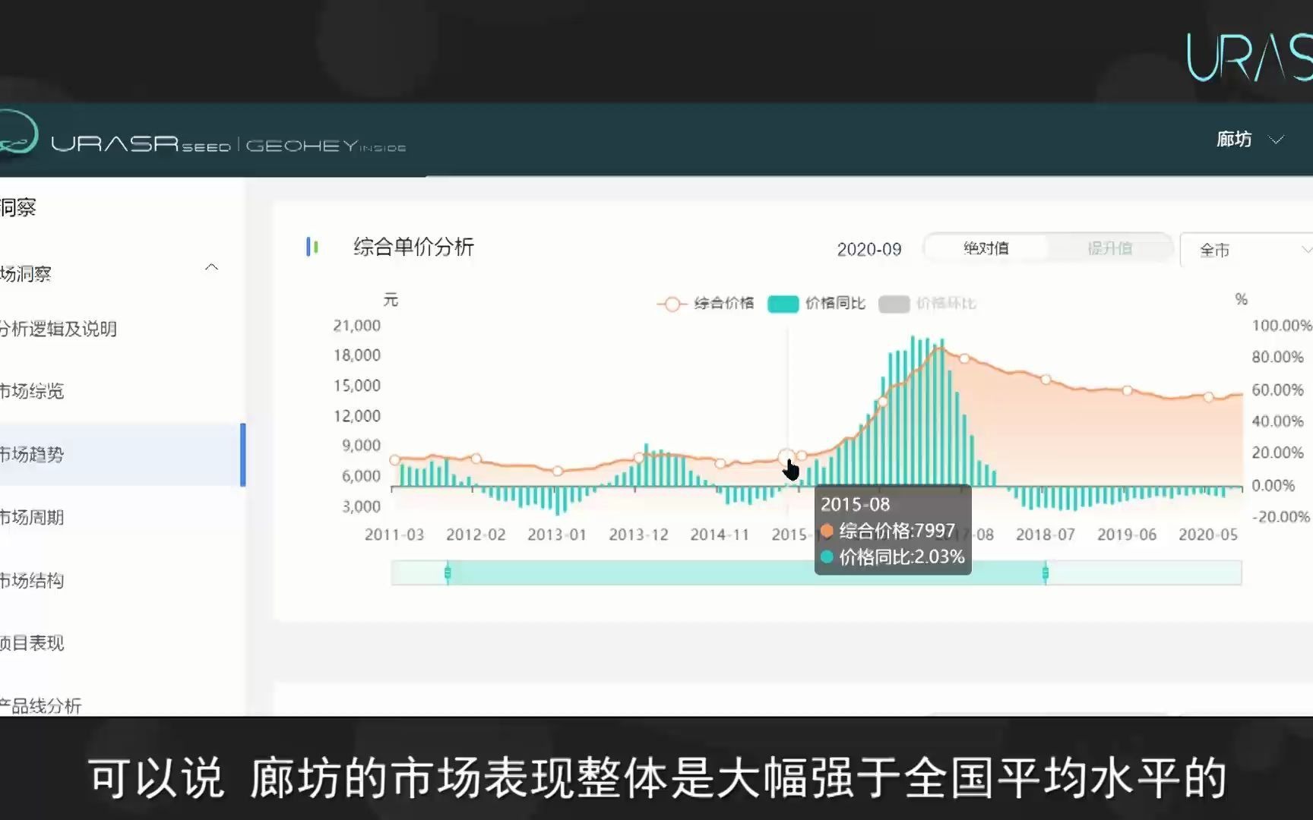Enable the greyed 价格环比 legend series
Image resolution: width=1313 pixels, height=820 pixels.
point(928,304)
